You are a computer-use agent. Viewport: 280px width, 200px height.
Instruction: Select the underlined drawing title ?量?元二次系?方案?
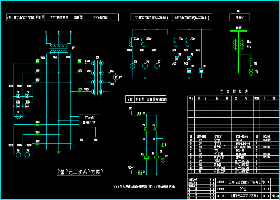tap(80, 172)
